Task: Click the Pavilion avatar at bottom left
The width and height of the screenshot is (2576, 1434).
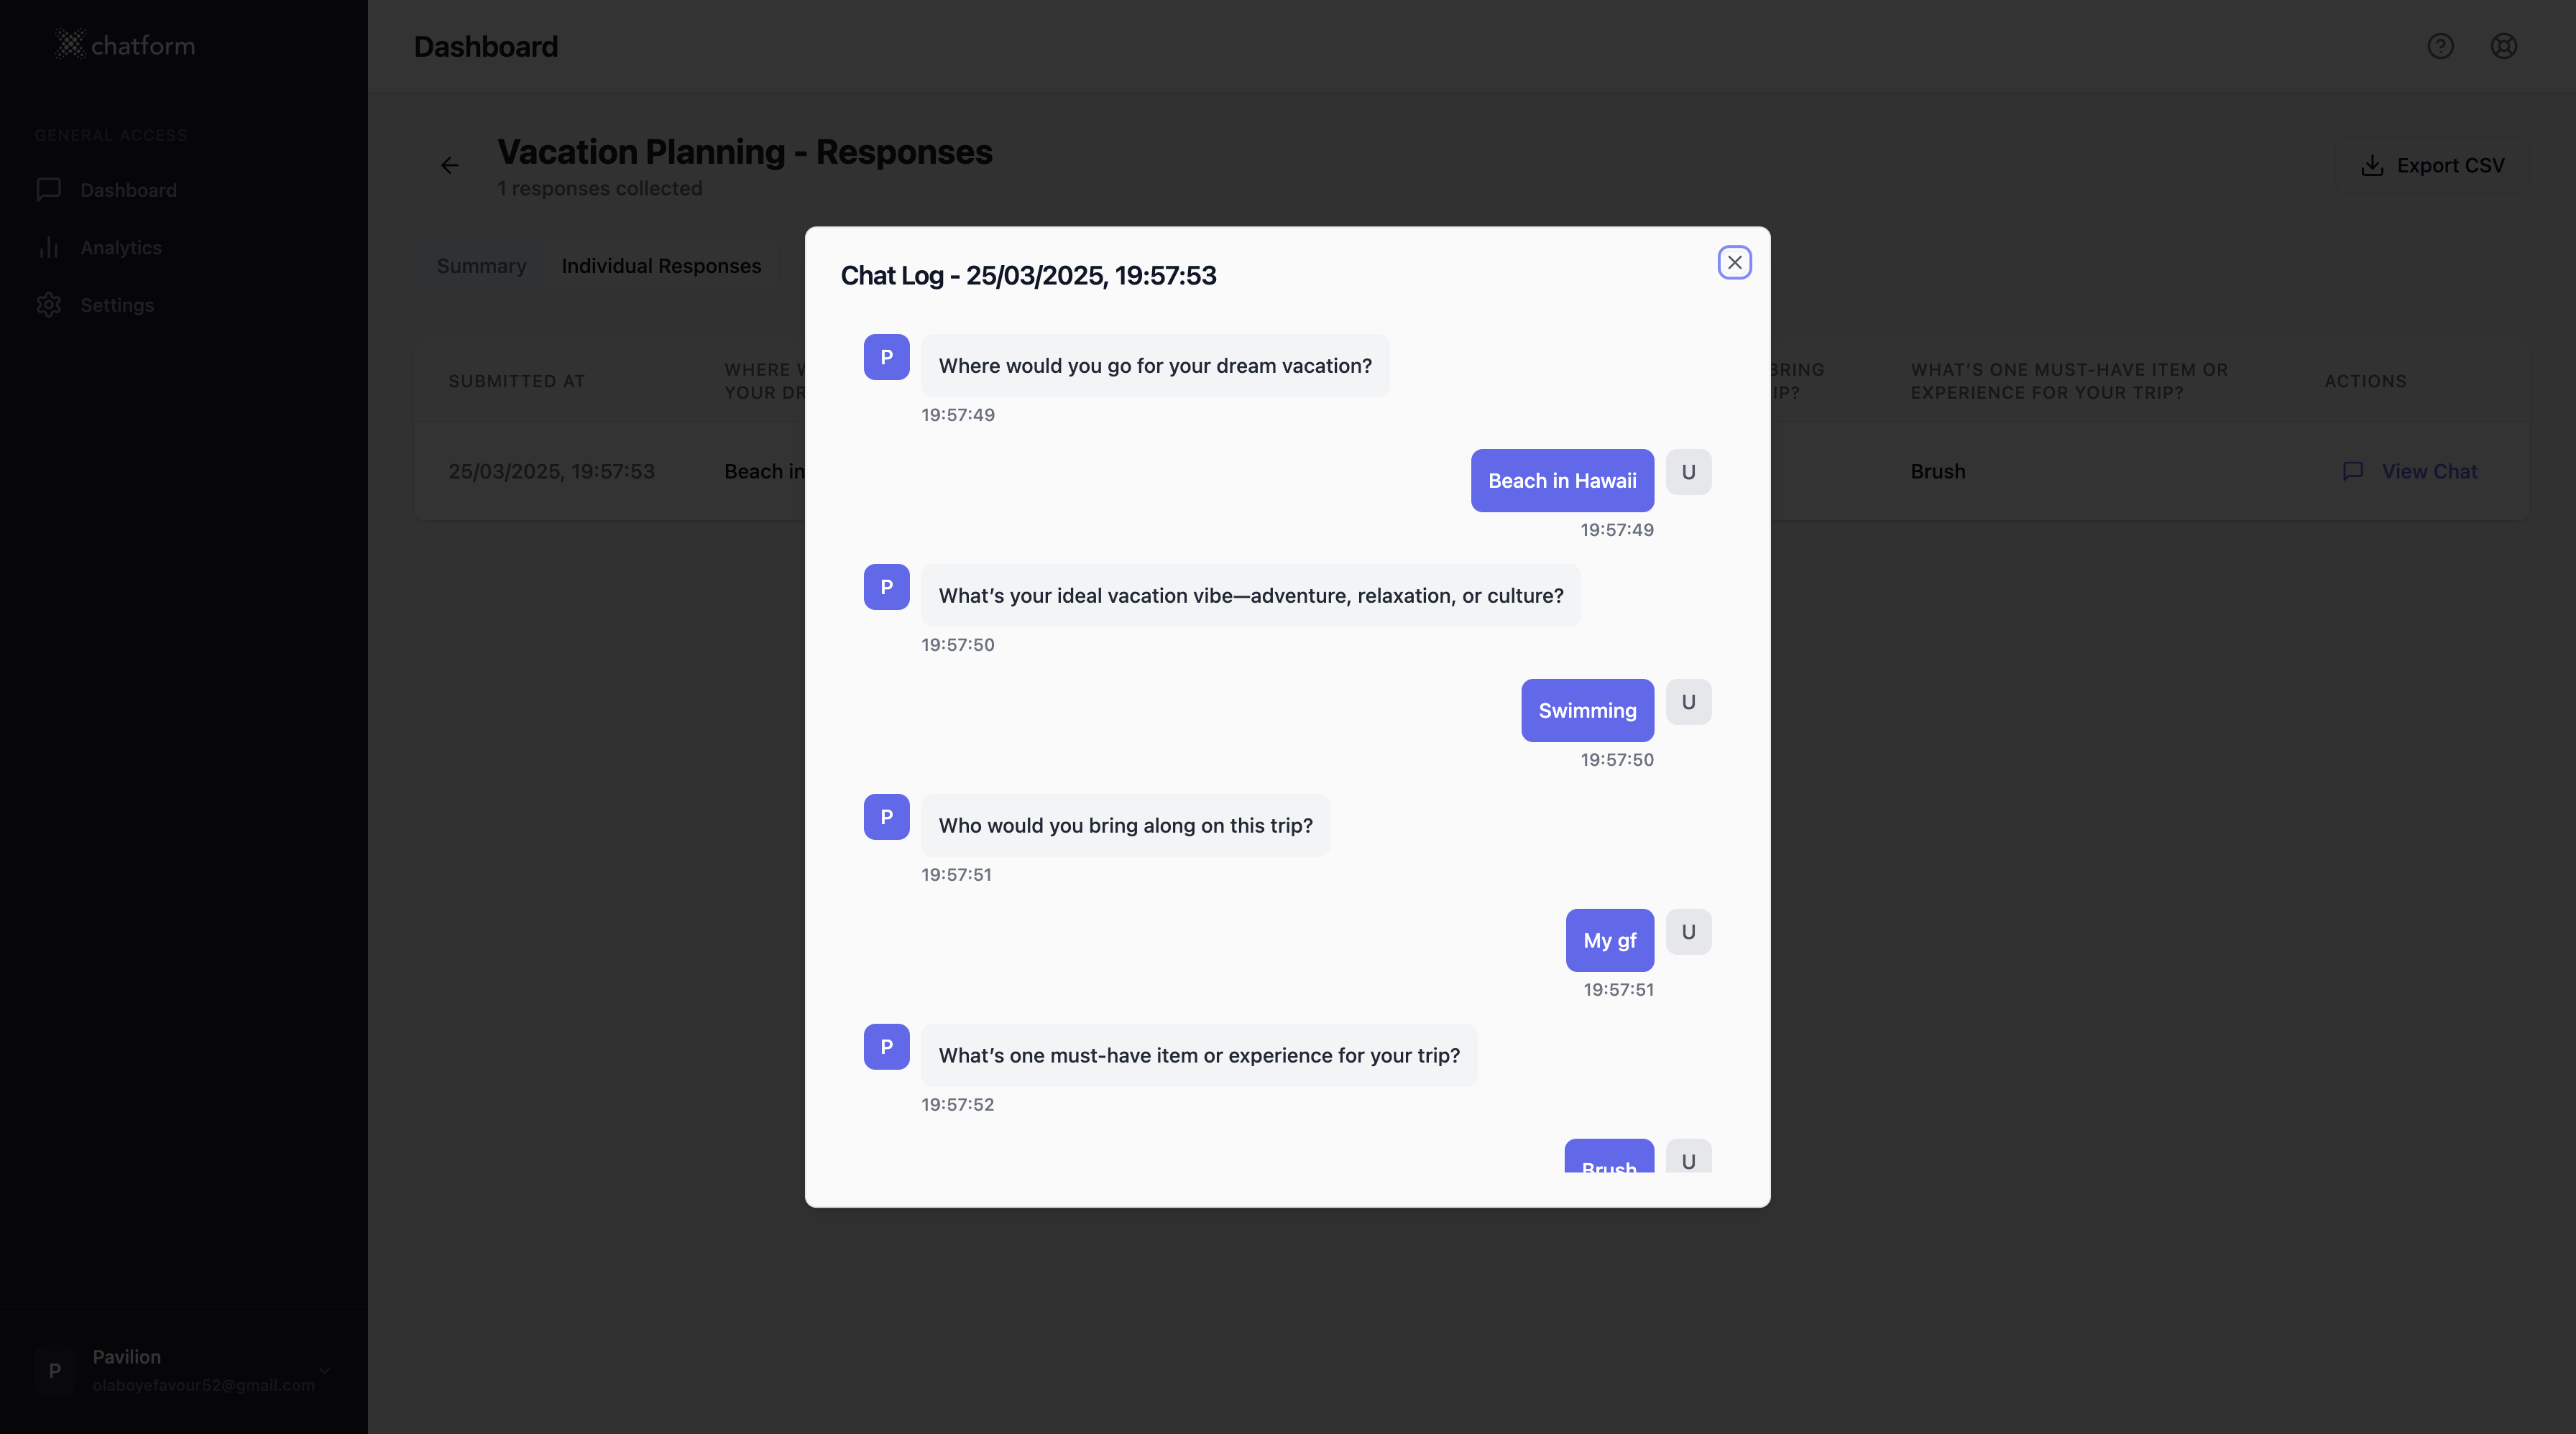Action: 55,1370
